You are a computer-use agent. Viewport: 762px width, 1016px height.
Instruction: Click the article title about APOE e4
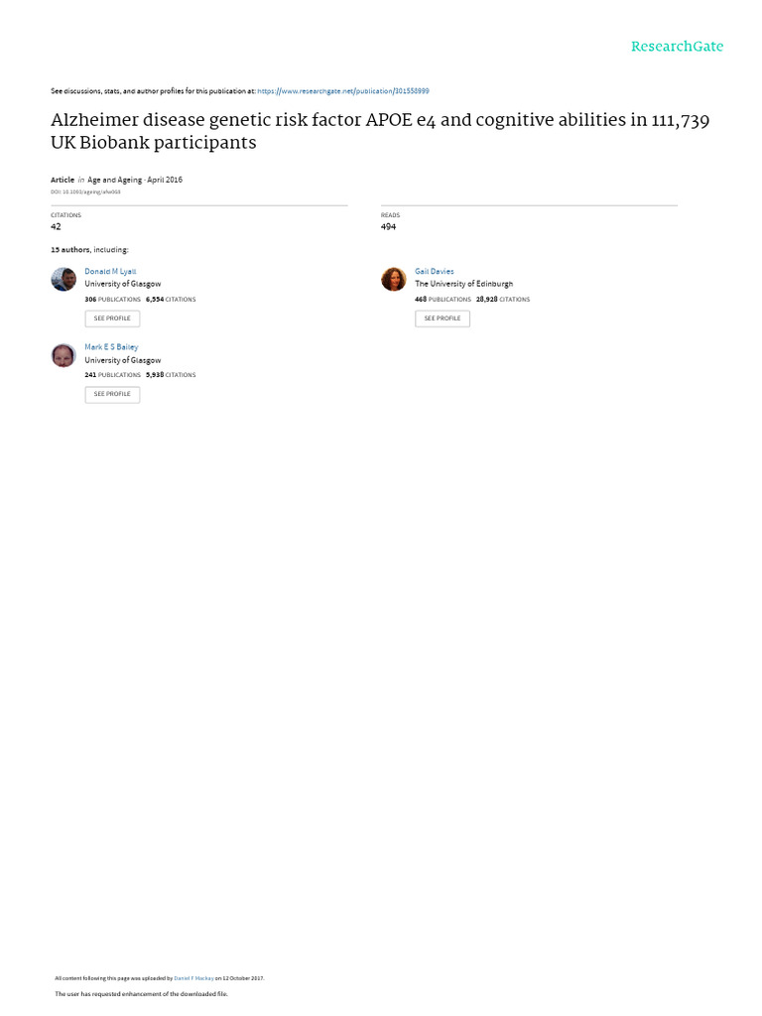[x=380, y=131]
